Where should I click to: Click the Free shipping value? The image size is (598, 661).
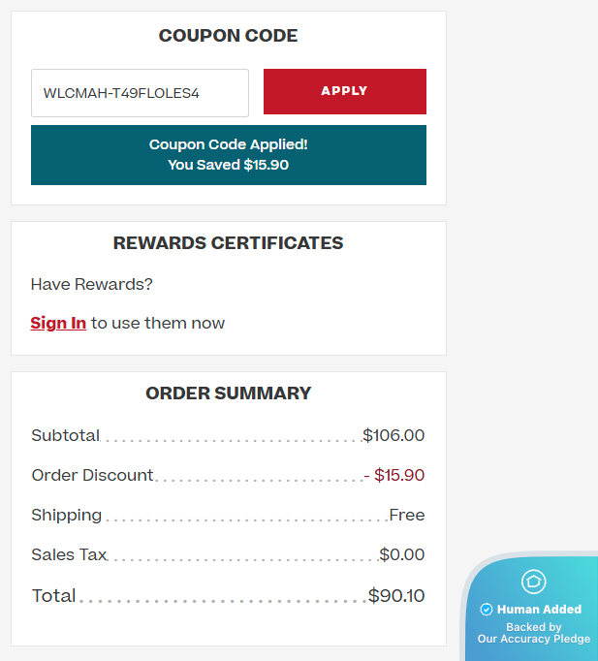pos(407,515)
